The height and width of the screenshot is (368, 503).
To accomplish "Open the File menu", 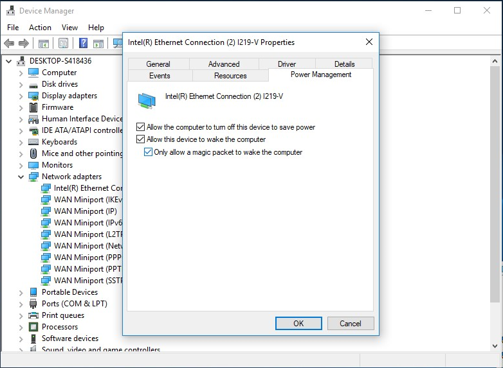I will 13,28.
